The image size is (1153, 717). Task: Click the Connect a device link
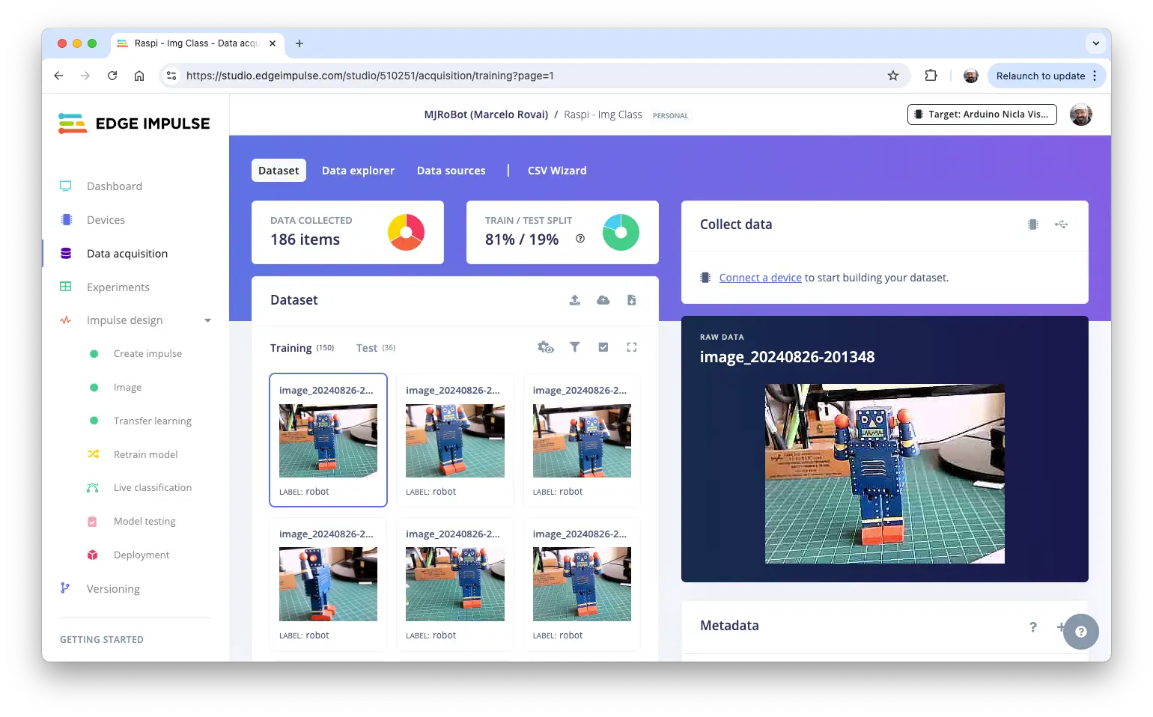760,278
